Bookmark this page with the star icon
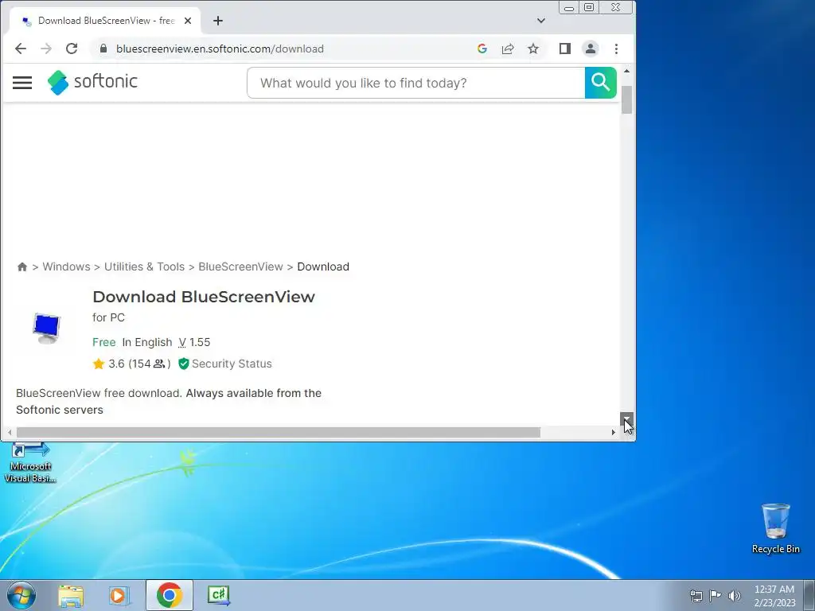815x611 pixels. coord(532,49)
